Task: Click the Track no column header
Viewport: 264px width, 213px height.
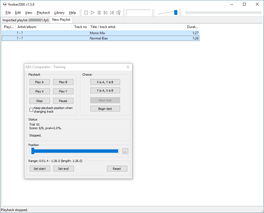Action: pyautogui.click(x=80, y=27)
